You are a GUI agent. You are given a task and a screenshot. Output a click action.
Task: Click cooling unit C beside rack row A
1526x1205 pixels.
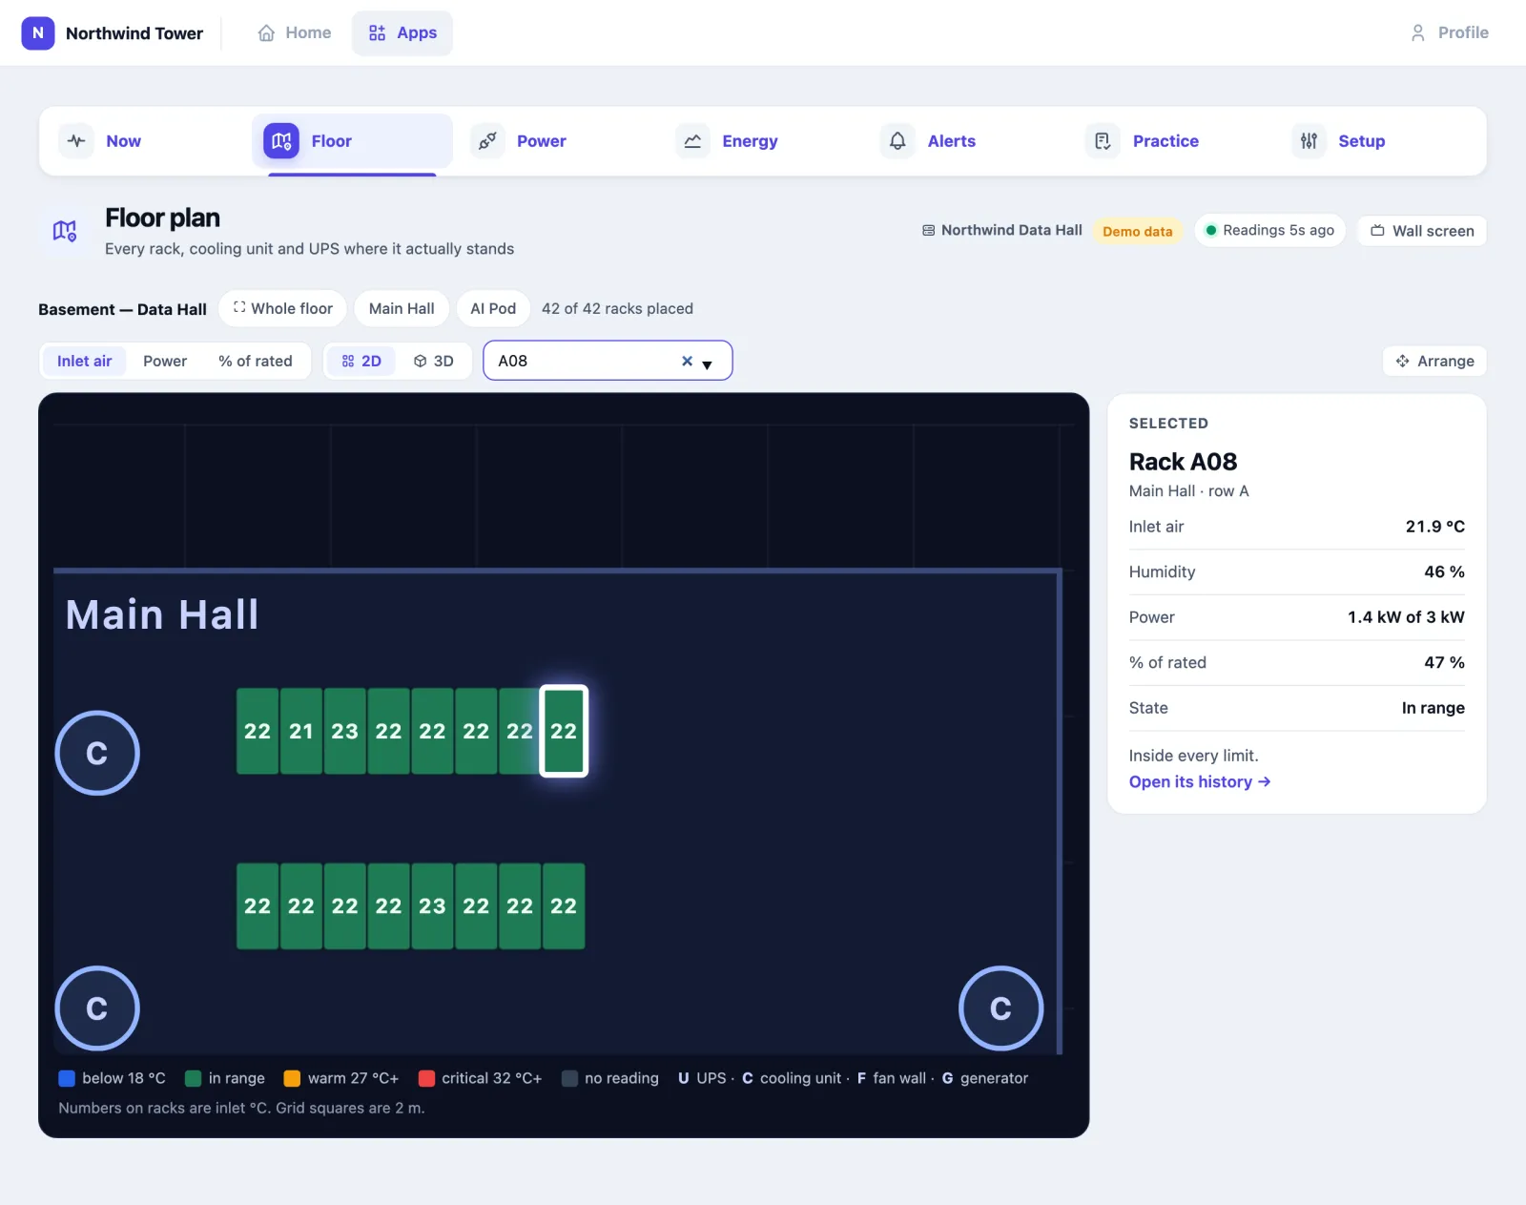click(x=97, y=753)
